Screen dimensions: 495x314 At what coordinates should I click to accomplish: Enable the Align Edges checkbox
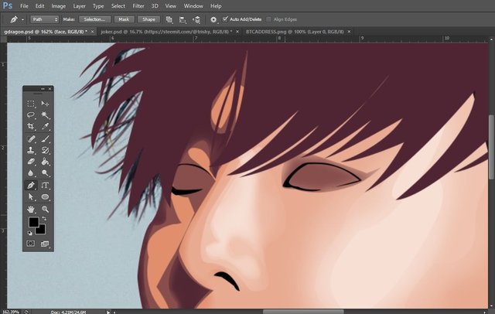tap(270, 18)
